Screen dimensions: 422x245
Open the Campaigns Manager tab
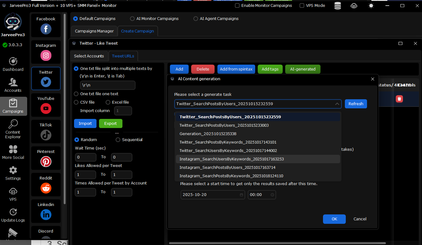pyautogui.click(x=94, y=31)
